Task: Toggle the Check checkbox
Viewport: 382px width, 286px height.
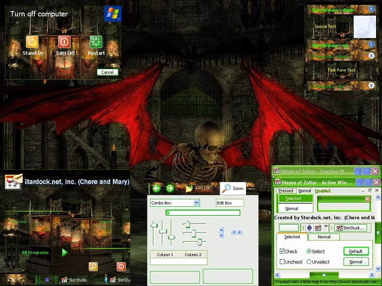Action: pyautogui.click(x=282, y=251)
